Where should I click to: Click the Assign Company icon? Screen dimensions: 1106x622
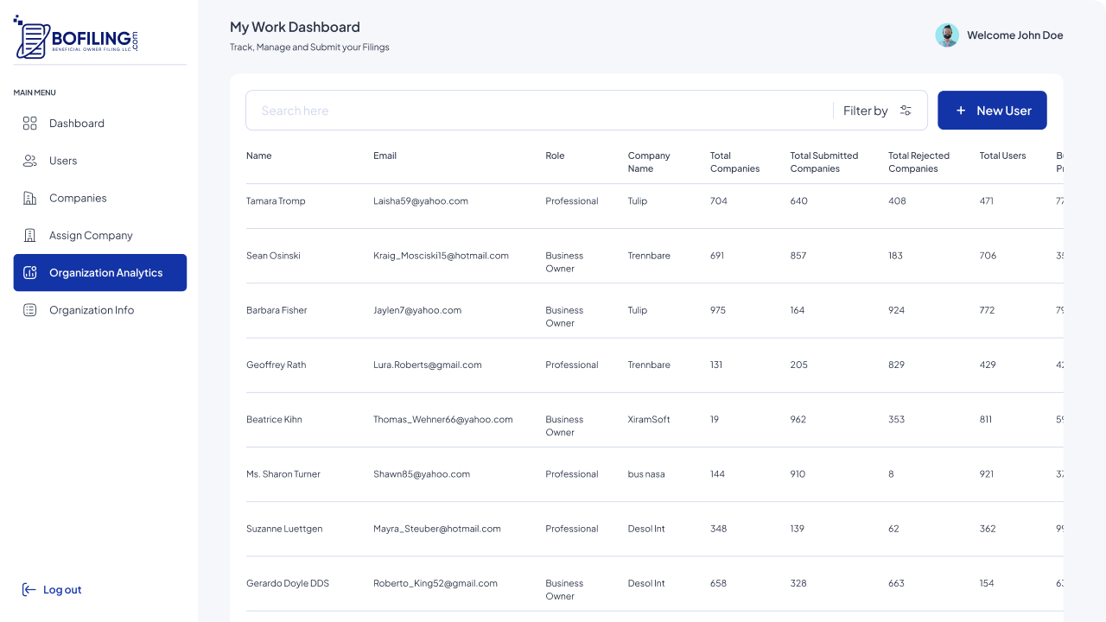[x=29, y=235]
